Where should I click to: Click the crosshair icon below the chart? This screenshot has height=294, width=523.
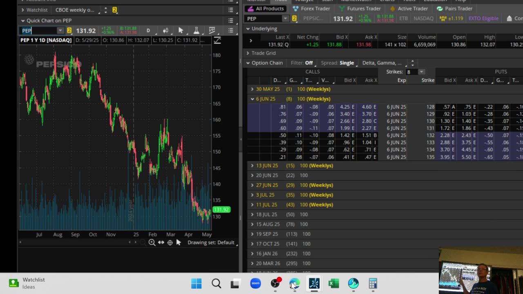(x=170, y=243)
